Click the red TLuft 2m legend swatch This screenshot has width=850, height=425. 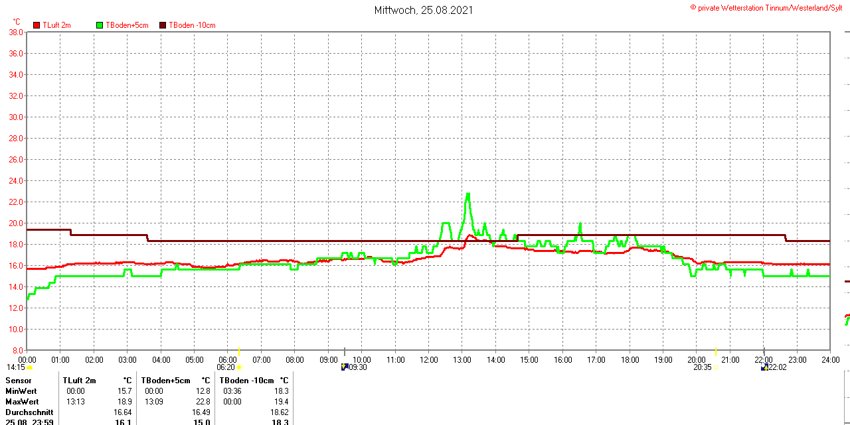point(37,25)
